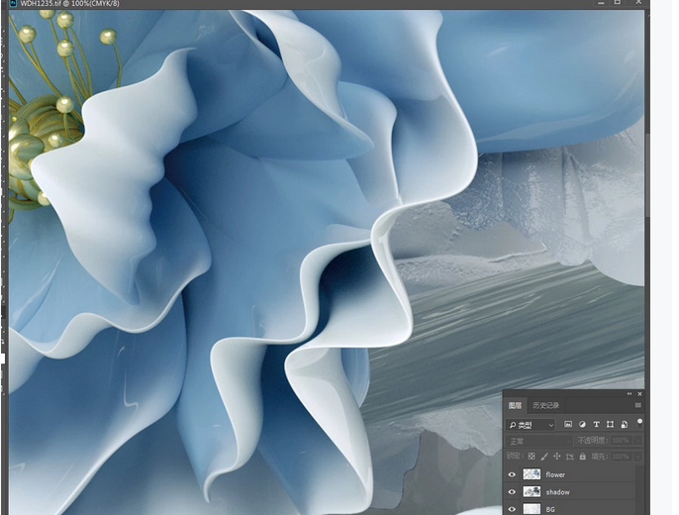679x515 pixels.
Task: Filter layers by adjustment layers icon
Action: [x=582, y=424]
